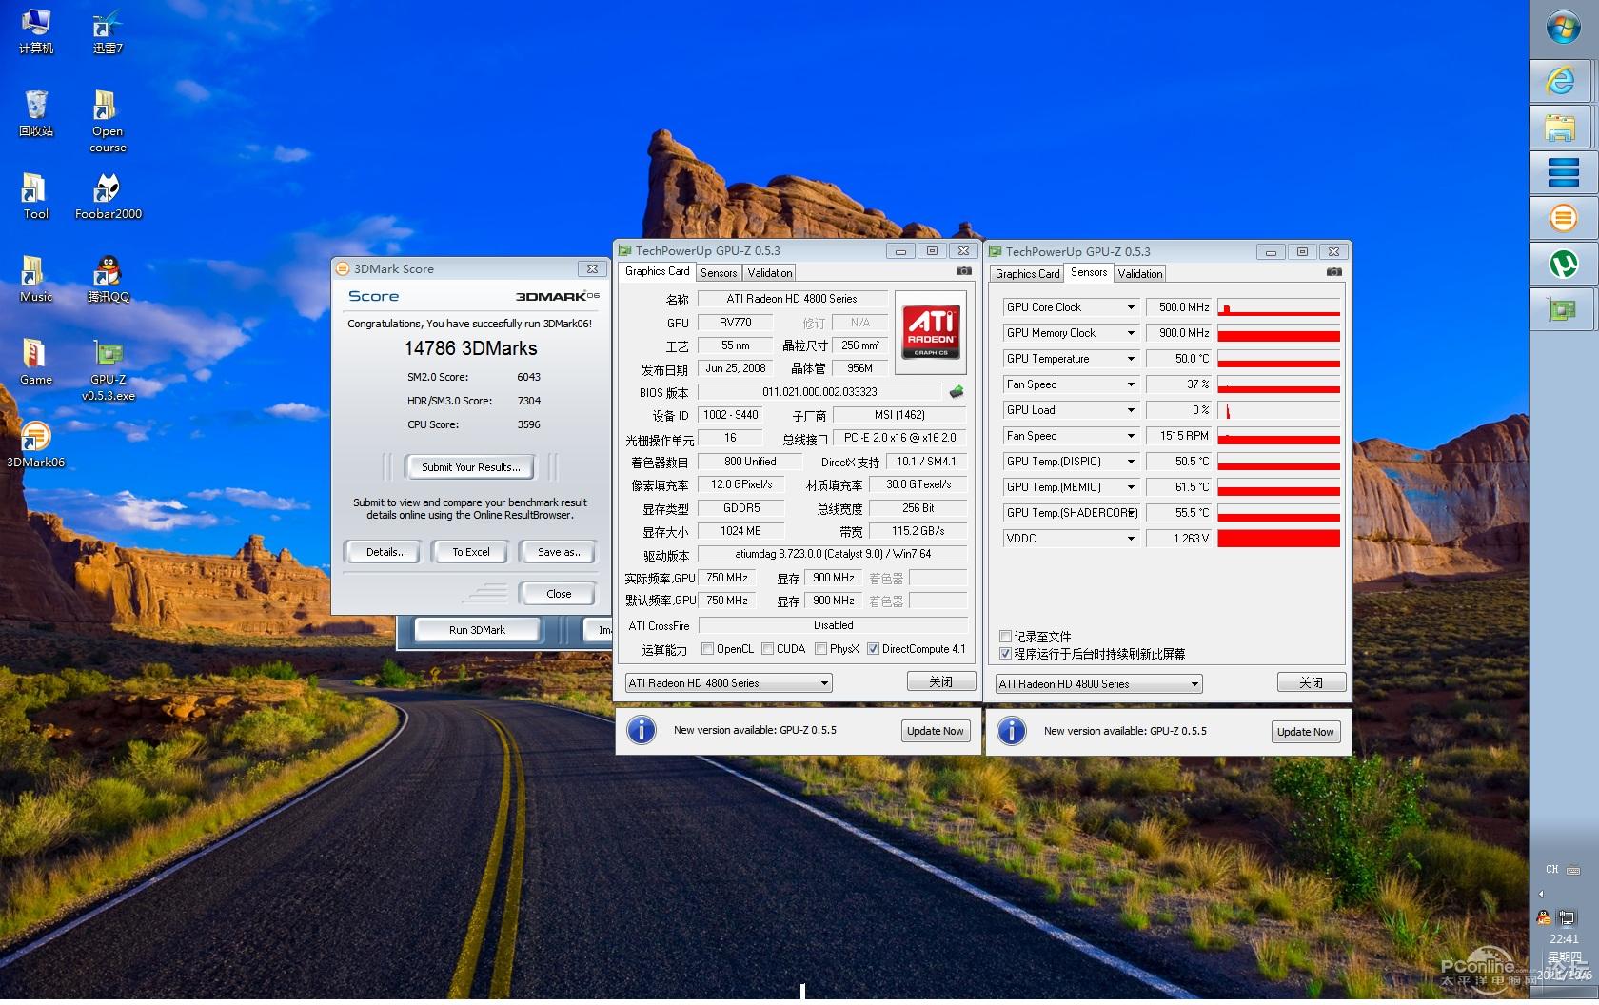
Task: Click Update Now in right GPU-Z banner
Action: click(x=1305, y=732)
